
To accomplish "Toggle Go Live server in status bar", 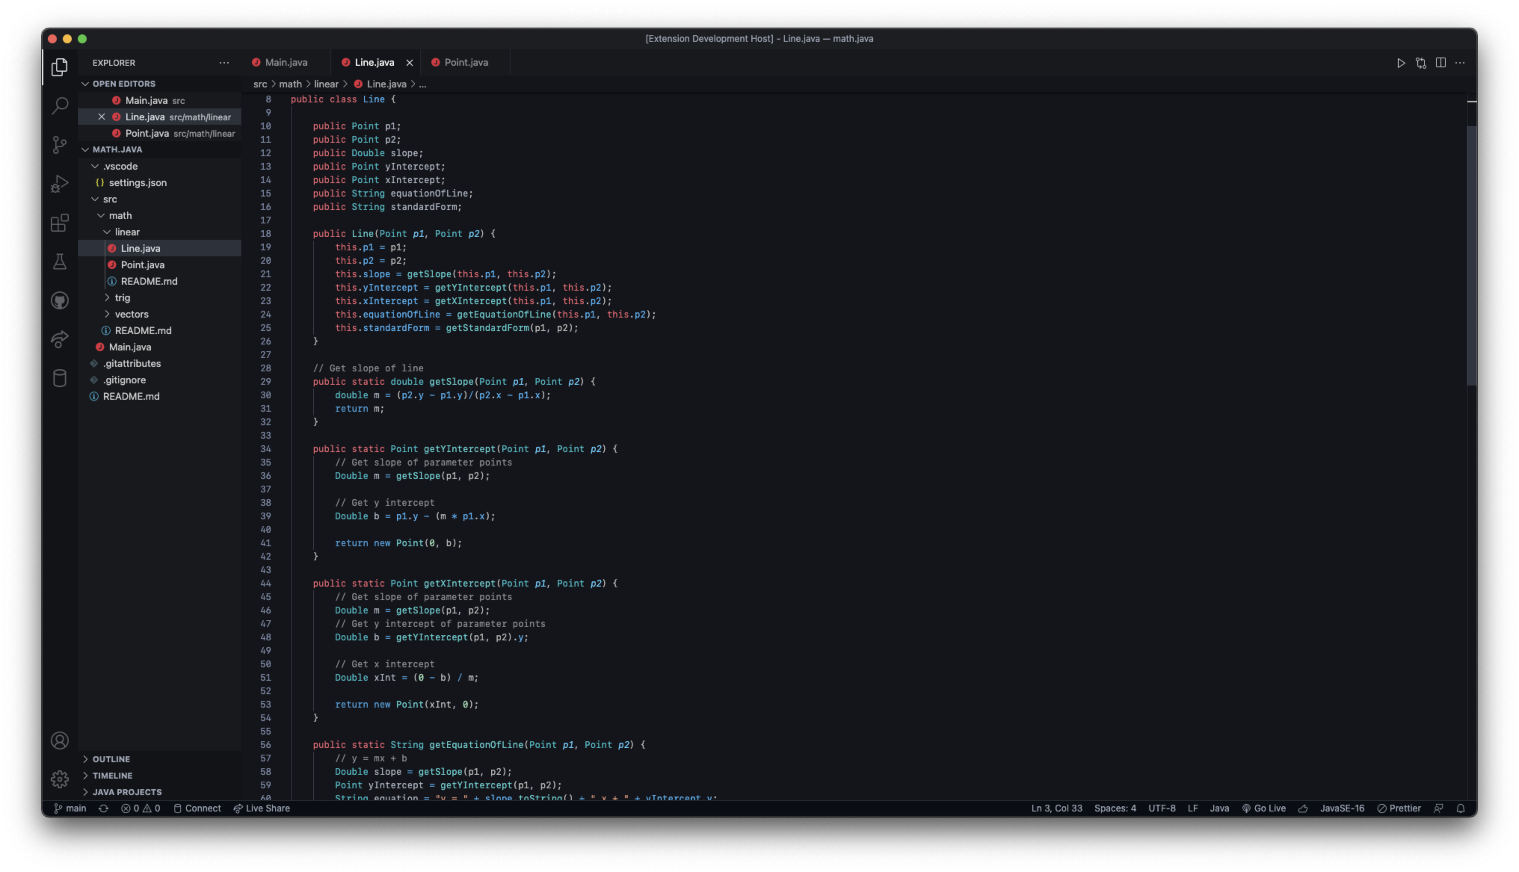I will 1264,808.
